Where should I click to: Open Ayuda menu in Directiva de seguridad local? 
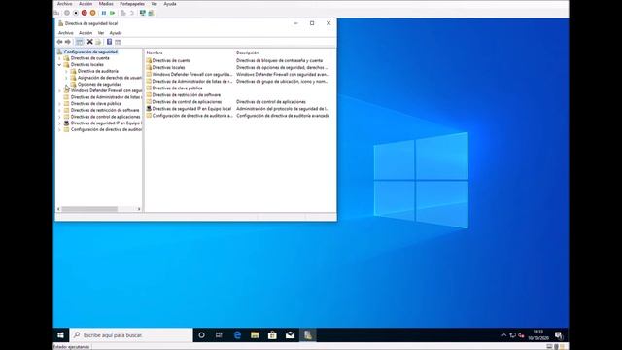(x=116, y=33)
